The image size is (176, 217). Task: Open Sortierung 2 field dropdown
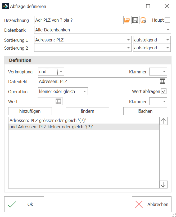(x=128, y=48)
